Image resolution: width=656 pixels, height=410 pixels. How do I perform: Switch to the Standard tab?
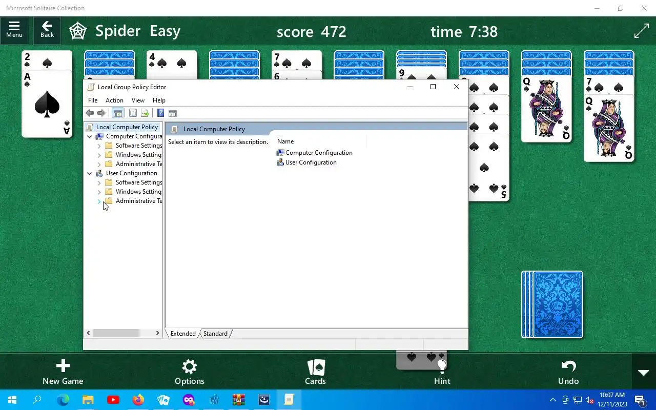point(215,334)
